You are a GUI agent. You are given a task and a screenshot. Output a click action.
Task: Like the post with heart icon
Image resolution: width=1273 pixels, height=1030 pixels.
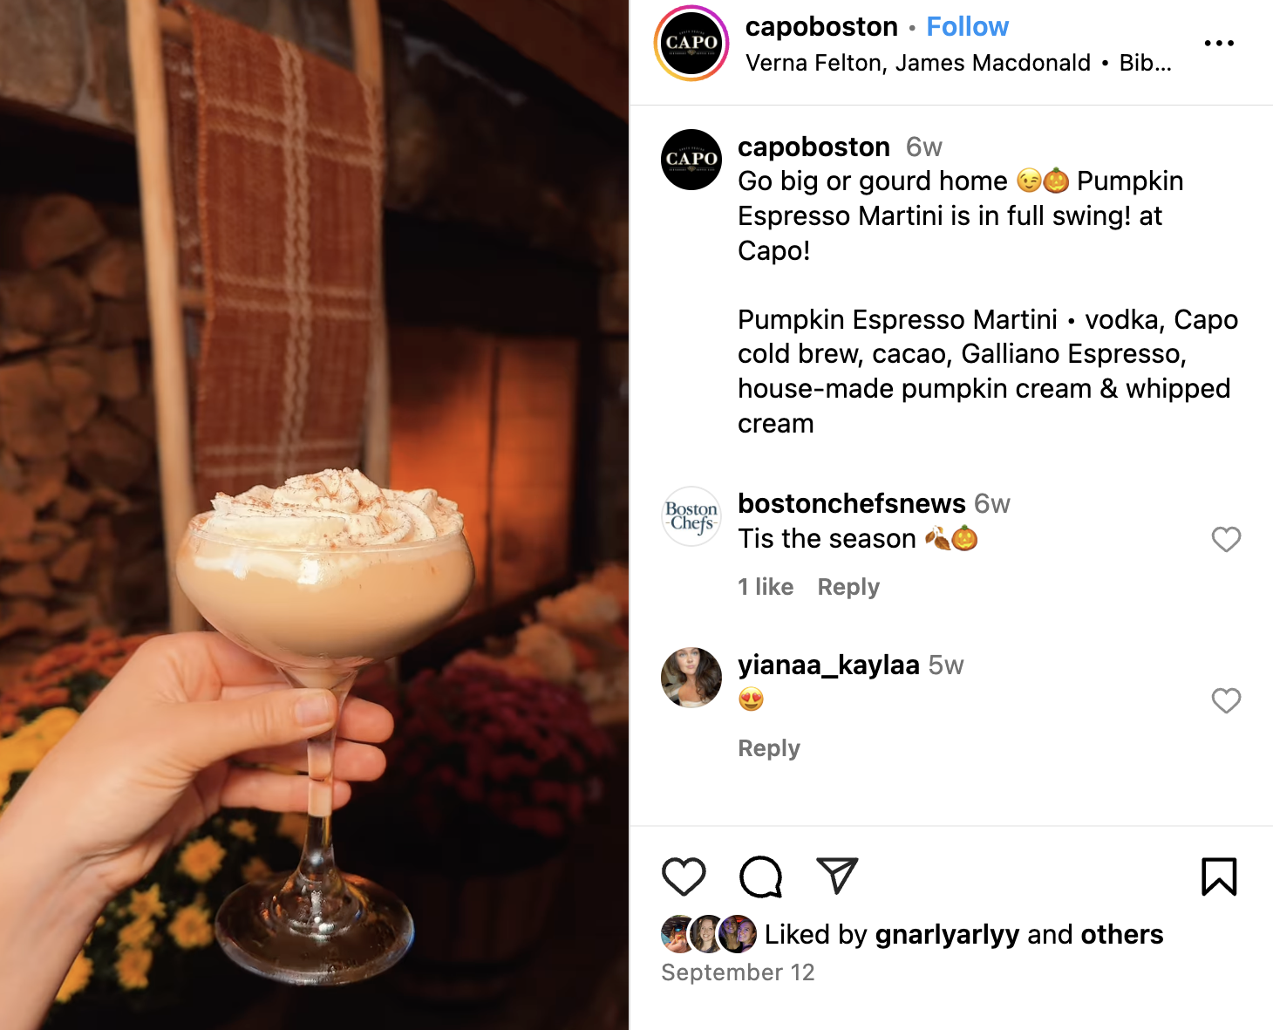click(x=684, y=877)
